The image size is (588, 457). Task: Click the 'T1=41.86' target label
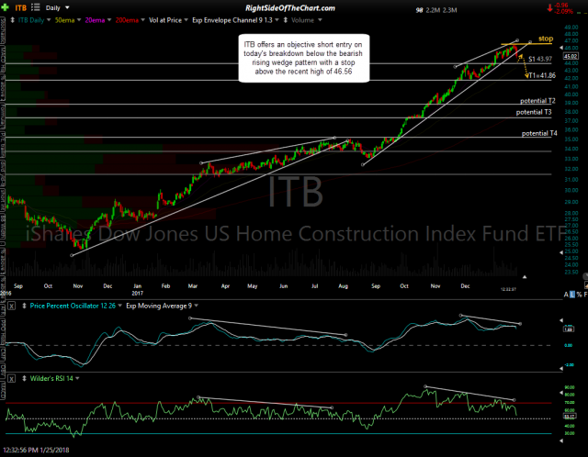click(x=542, y=75)
